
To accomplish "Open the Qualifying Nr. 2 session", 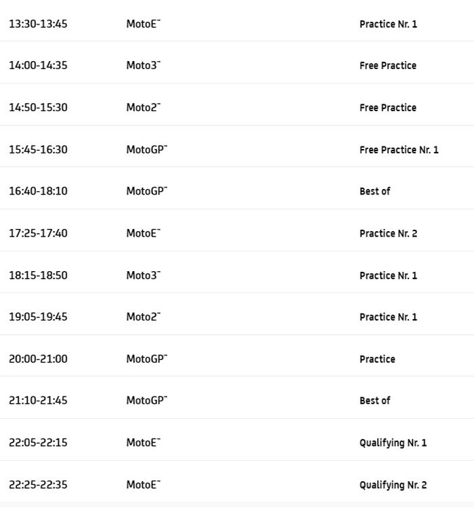I will coord(393,485).
